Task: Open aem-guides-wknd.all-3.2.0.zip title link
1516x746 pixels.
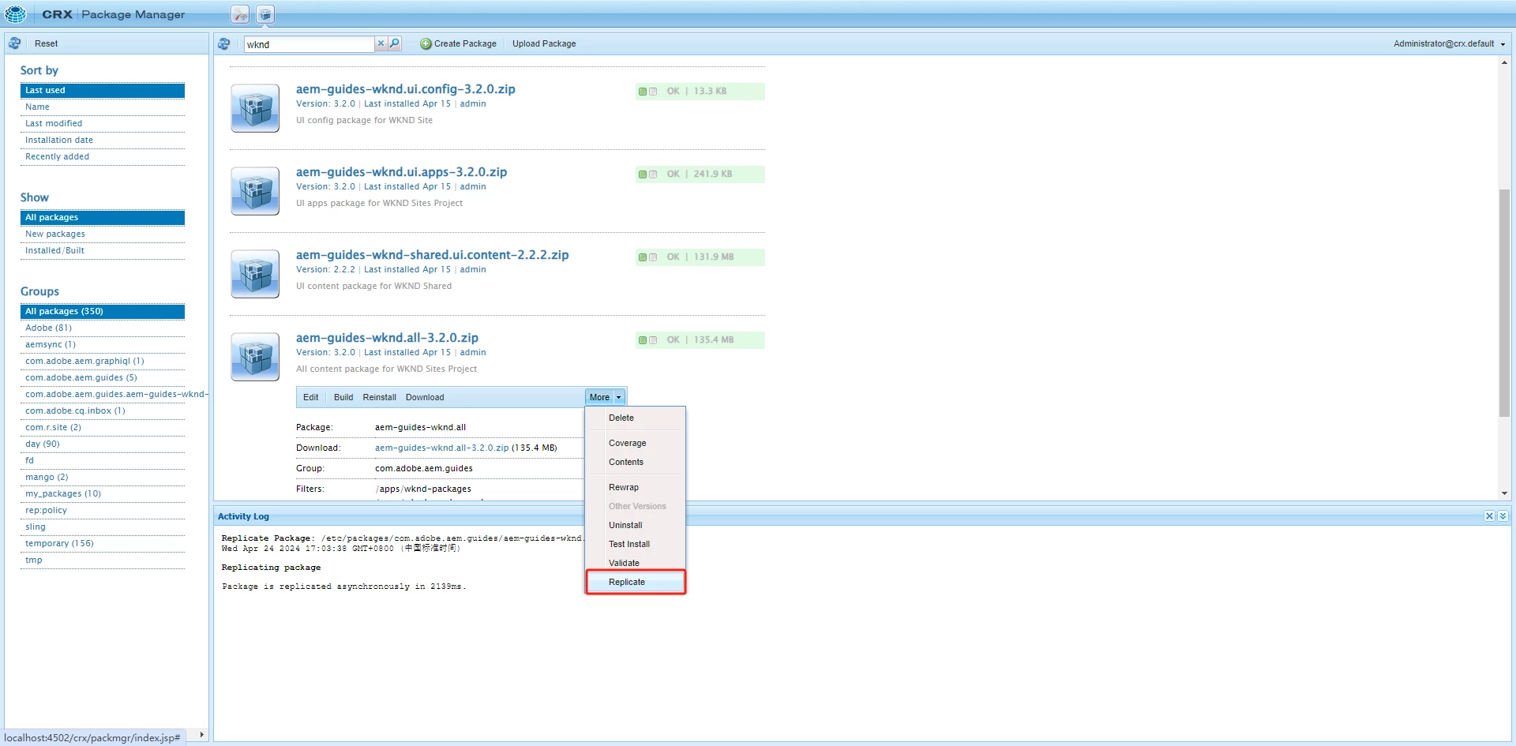Action: [x=388, y=338]
